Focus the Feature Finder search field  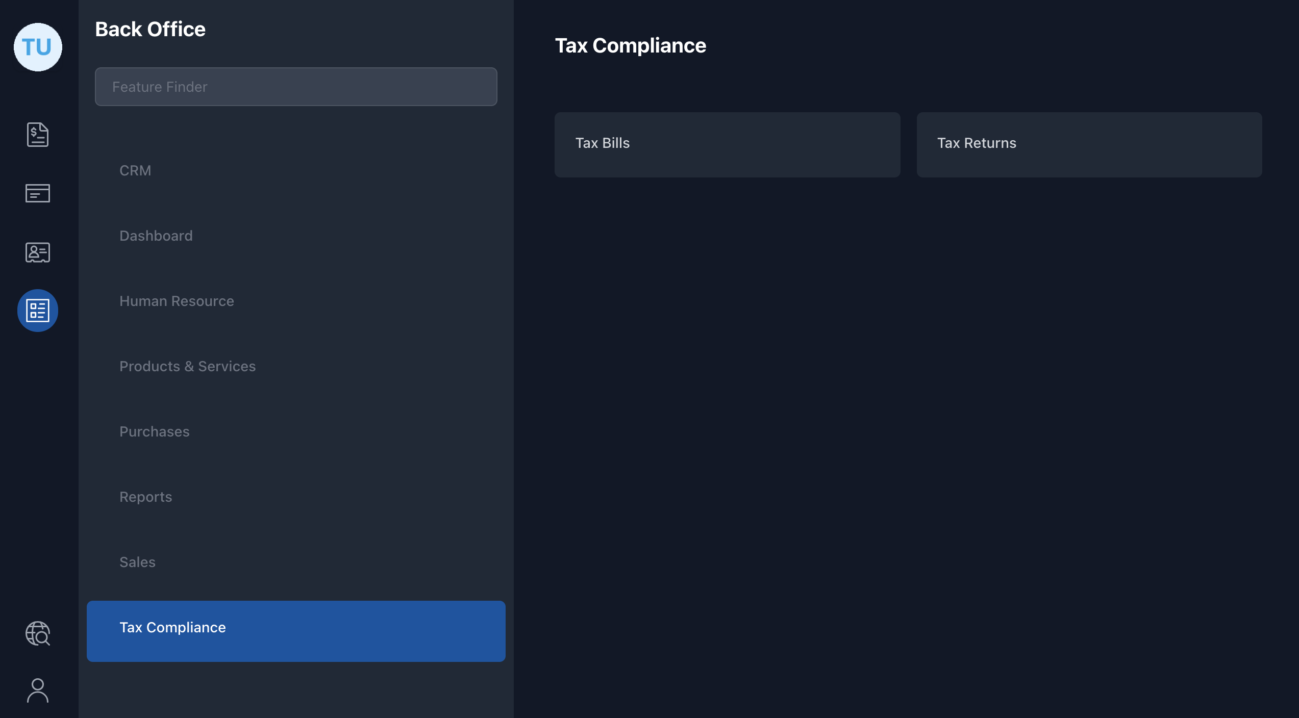click(x=296, y=87)
